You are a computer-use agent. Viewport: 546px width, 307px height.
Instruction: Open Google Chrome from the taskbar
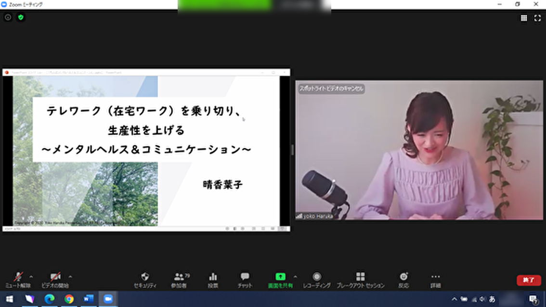pos(69,299)
